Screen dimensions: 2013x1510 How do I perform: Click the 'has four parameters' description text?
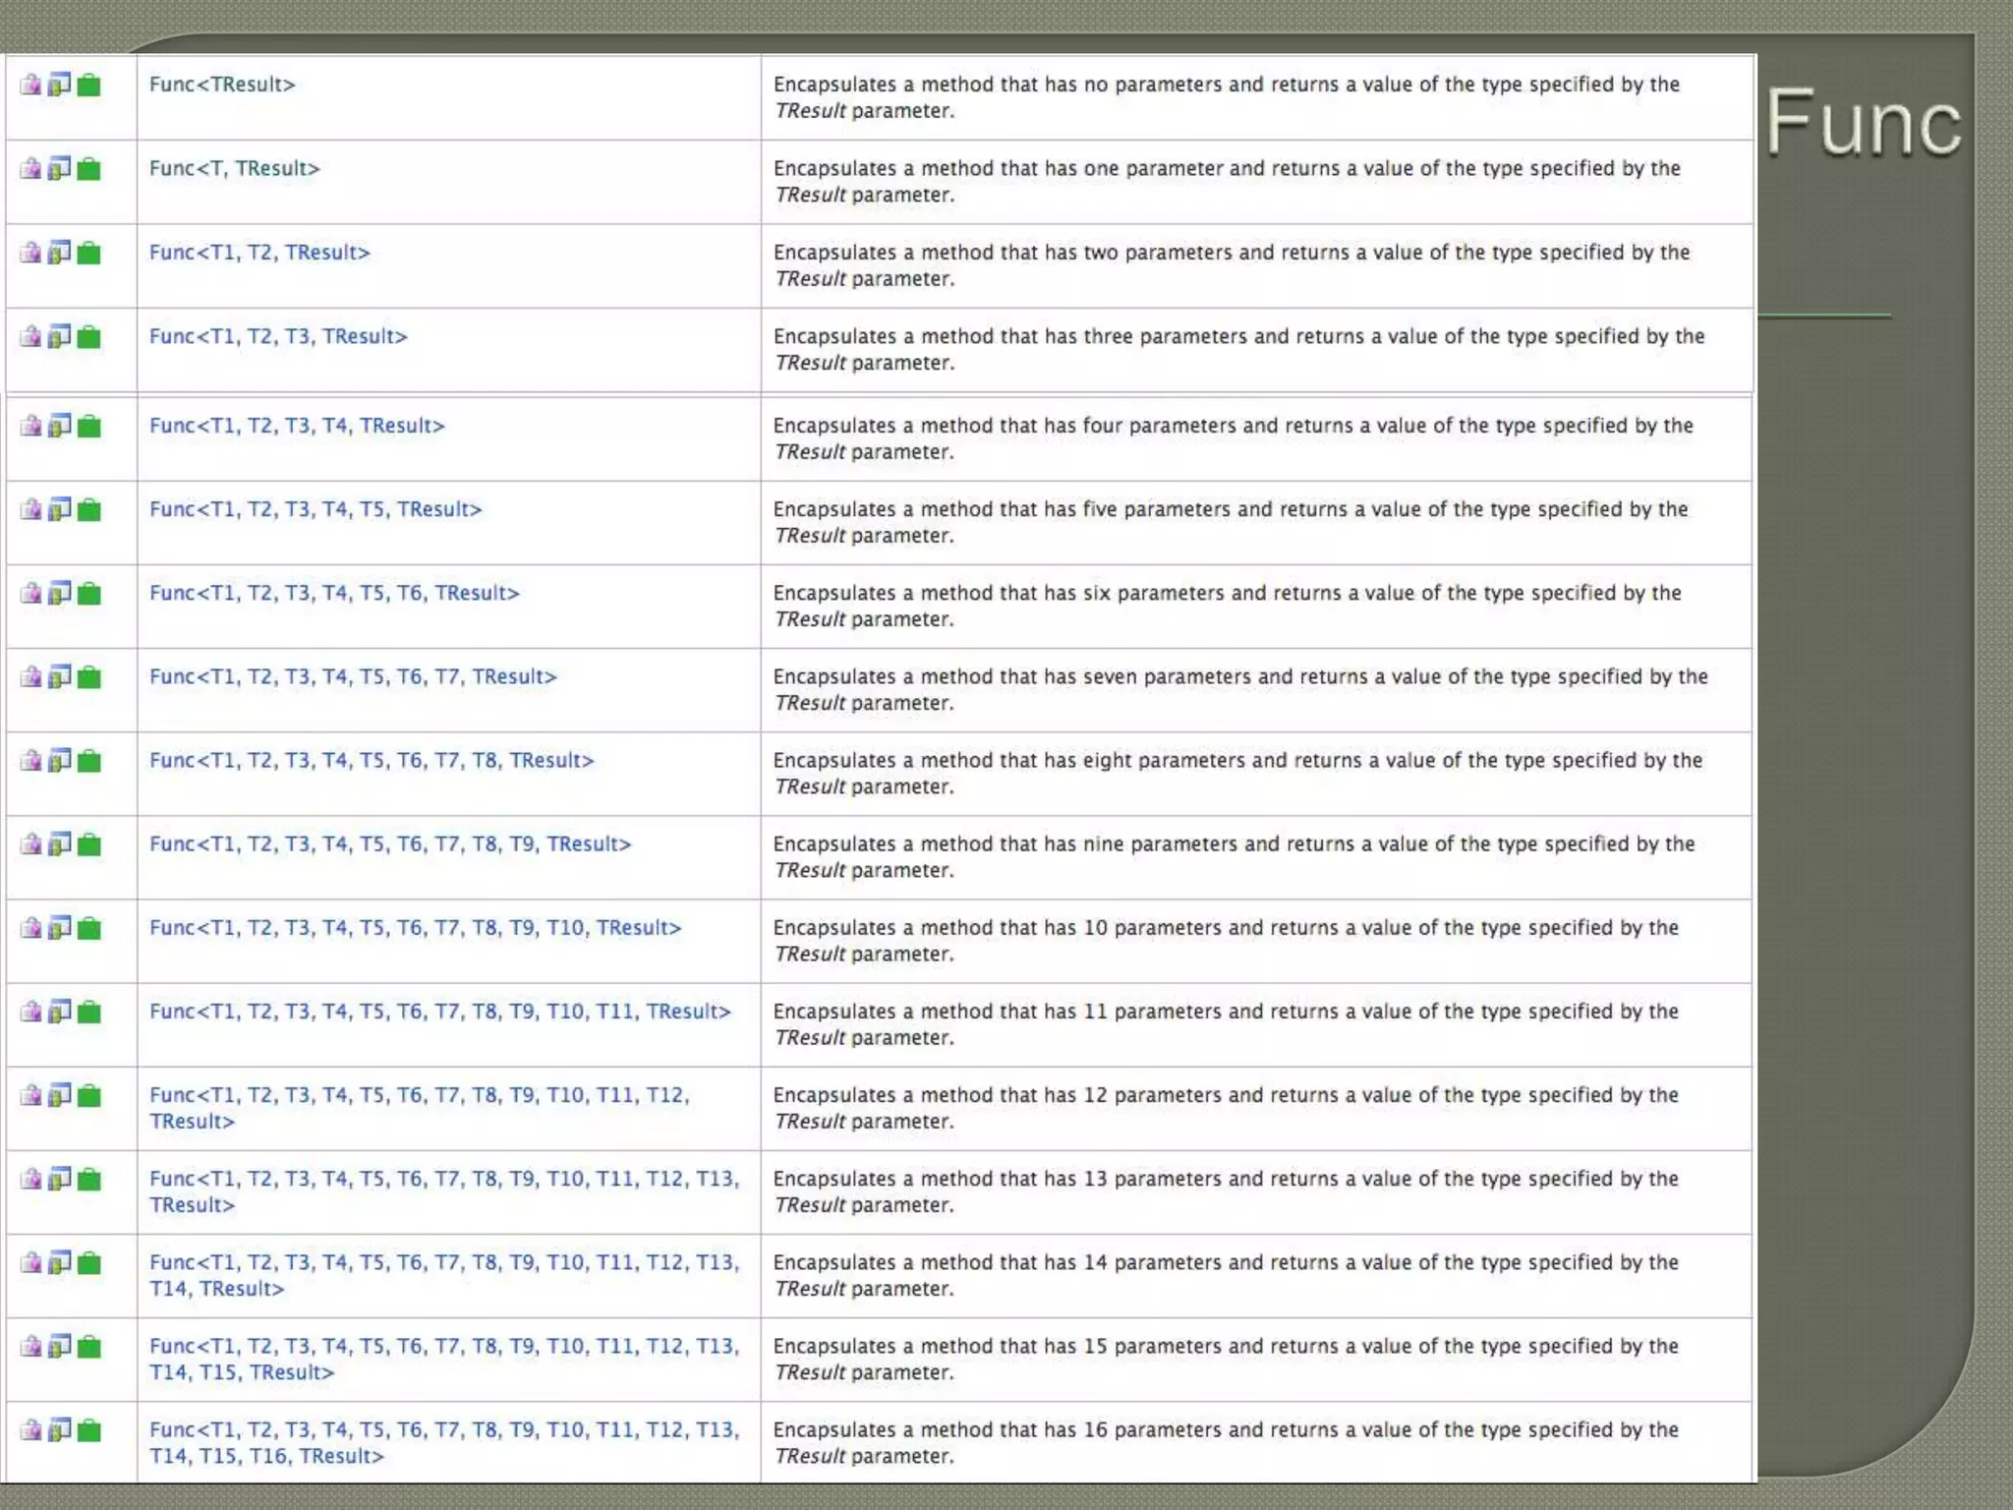pyautogui.click(x=1234, y=438)
